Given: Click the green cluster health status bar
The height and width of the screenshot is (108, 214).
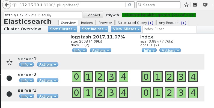Looking at the screenshot, I should (159, 15).
